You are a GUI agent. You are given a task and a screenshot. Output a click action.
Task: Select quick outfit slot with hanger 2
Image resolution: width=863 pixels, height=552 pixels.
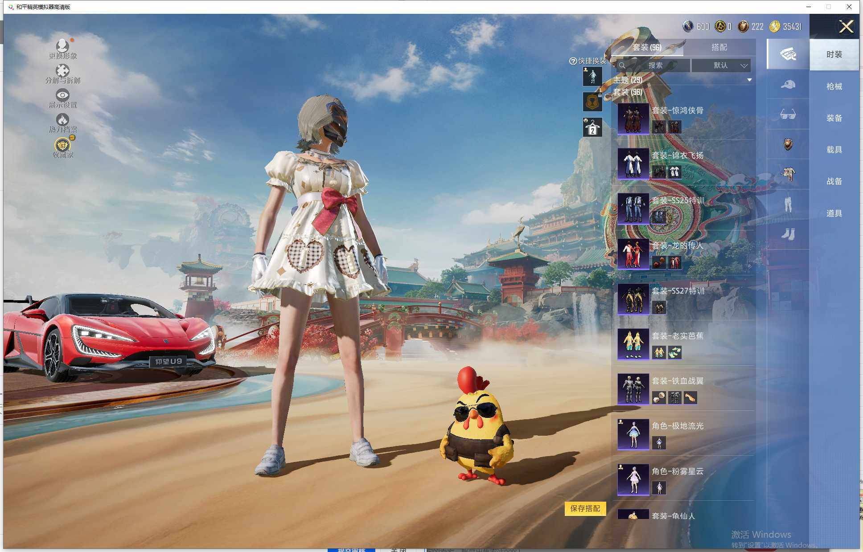tap(592, 127)
